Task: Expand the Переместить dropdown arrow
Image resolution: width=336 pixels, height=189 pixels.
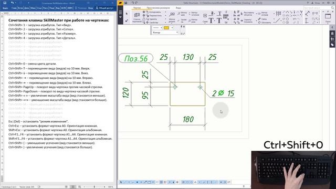Action: [165, 16]
